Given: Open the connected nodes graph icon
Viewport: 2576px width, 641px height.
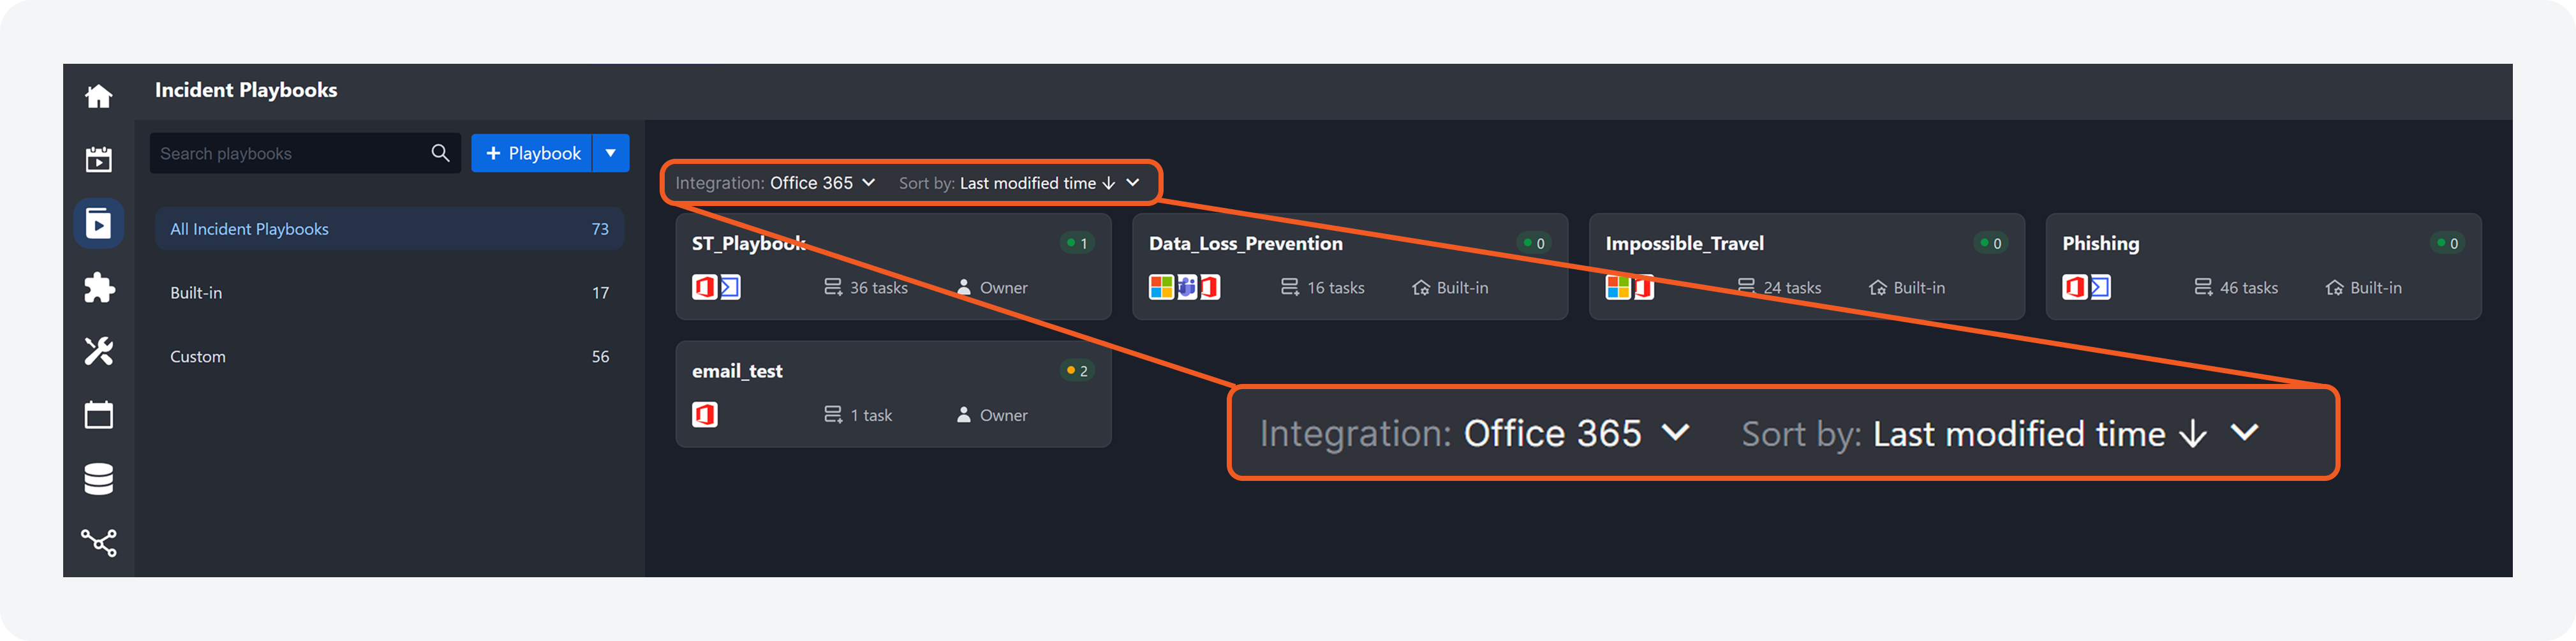Looking at the screenshot, I should [x=99, y=542].
